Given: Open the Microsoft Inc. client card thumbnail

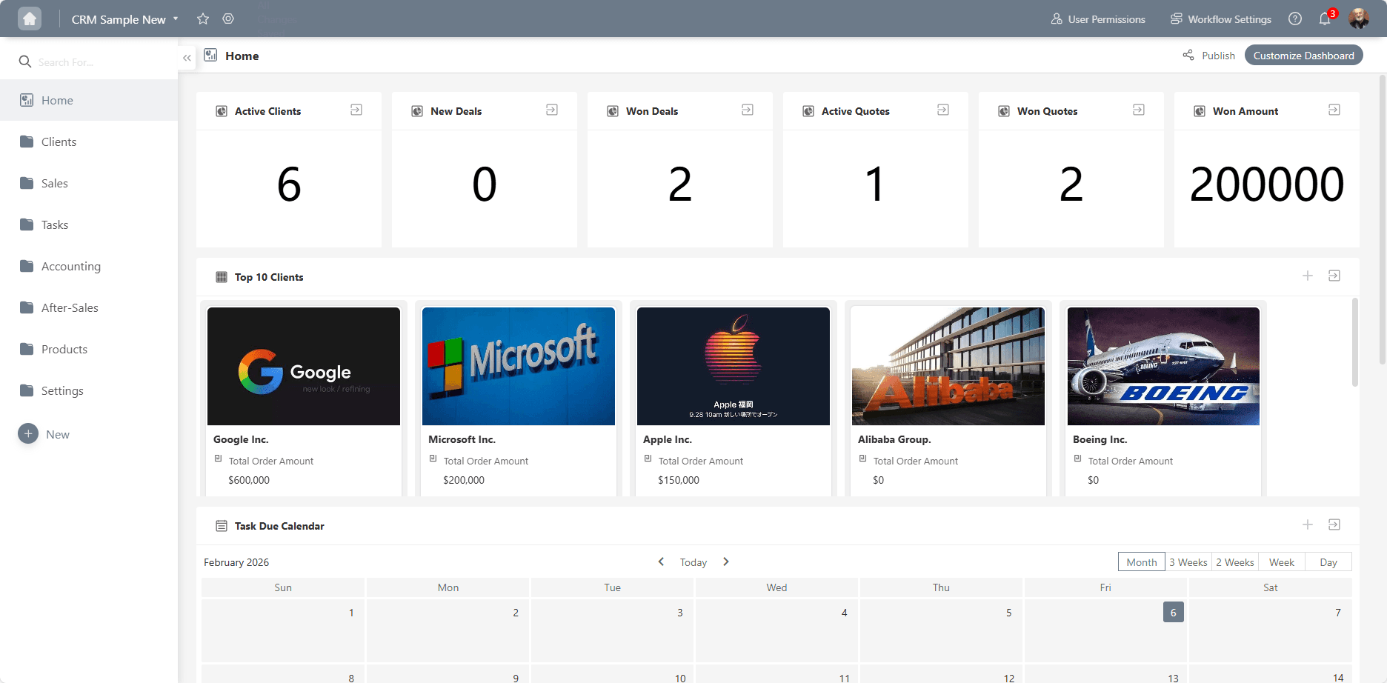Looking at the screenshot, I should tap(519, 366).
